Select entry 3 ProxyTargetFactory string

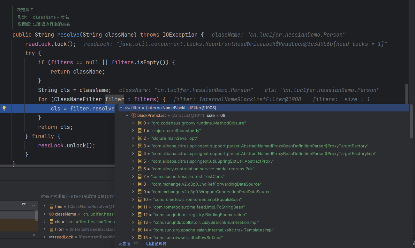pos(260,146)
